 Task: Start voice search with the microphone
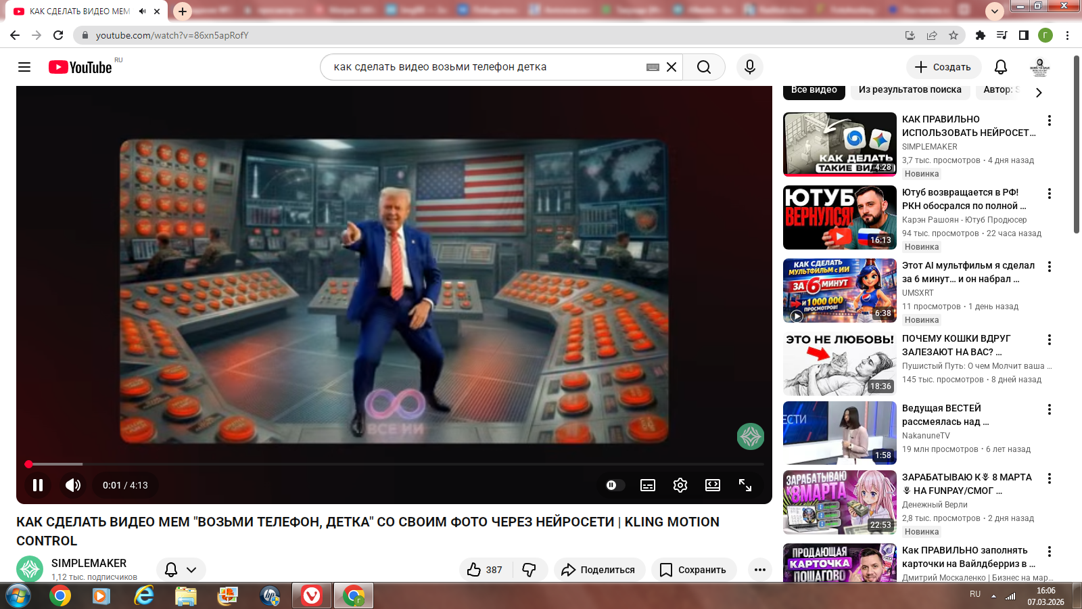pyautogui.click(x=750, y=67)
